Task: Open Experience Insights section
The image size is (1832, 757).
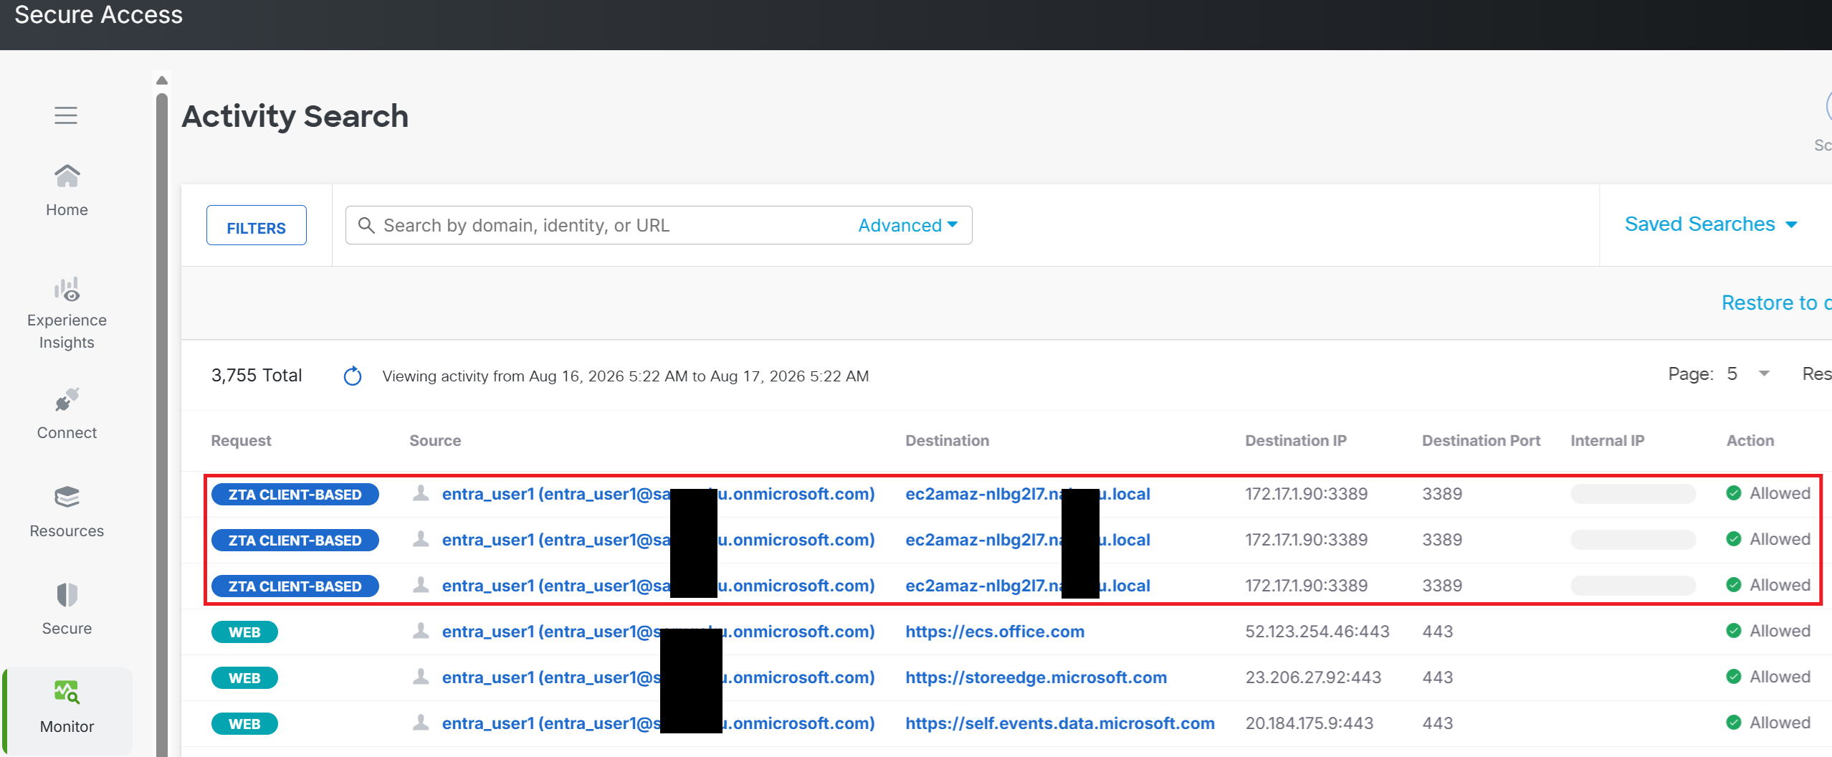Action: [67, 313]
